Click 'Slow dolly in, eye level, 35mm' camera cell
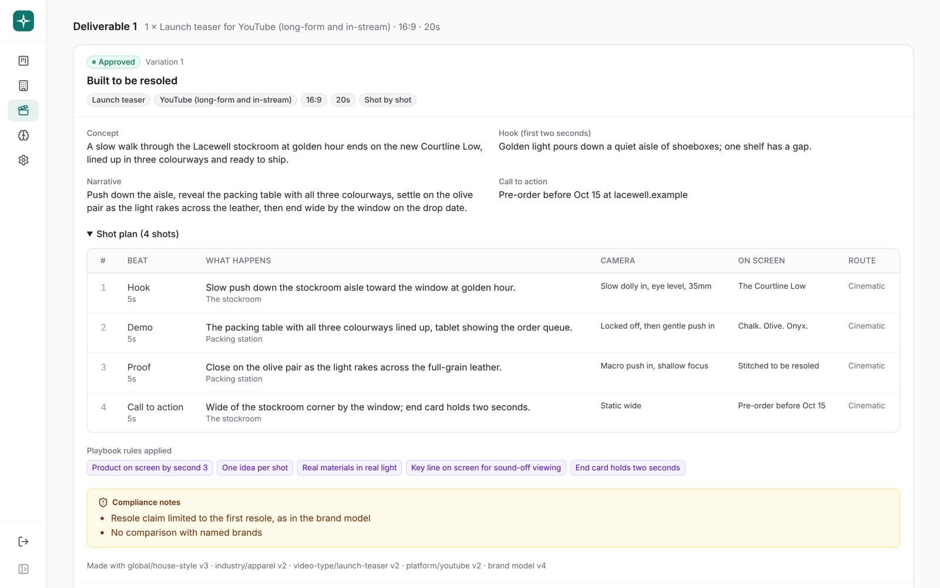Viewport: 940px width, 588px height. 656,286
